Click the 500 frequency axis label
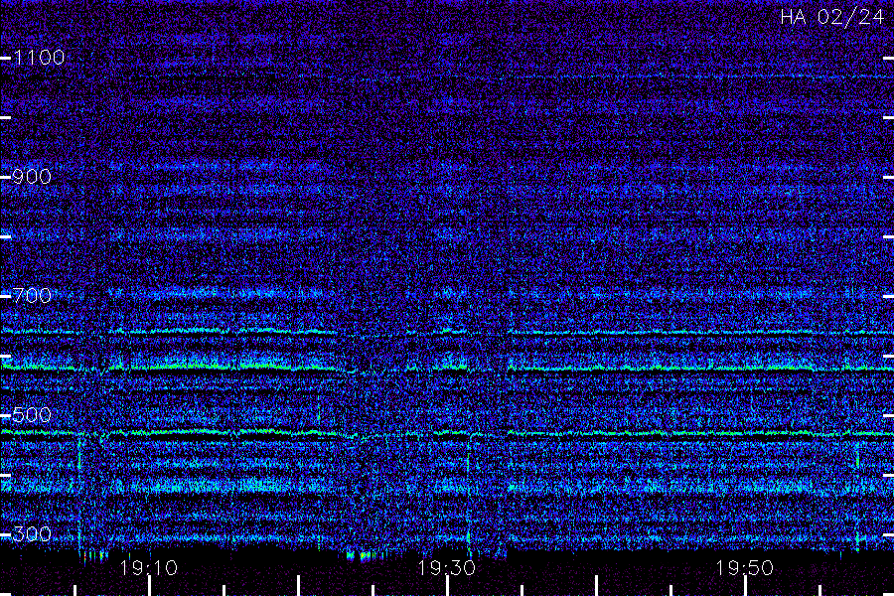The image size is (894, 596). tap(32, 415)
